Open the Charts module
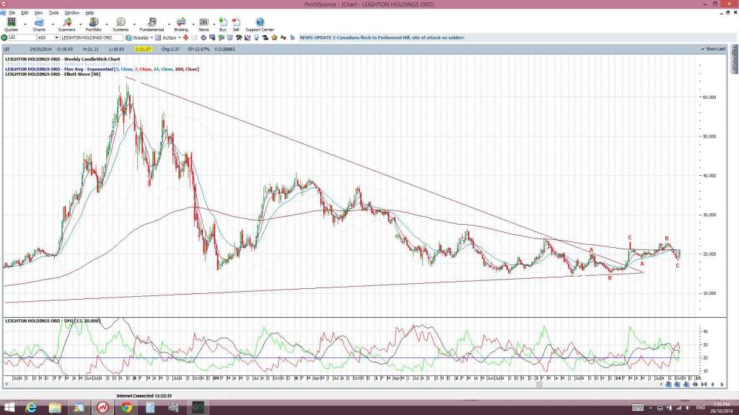The image size is (739, 415). click(x=39, y=24)
